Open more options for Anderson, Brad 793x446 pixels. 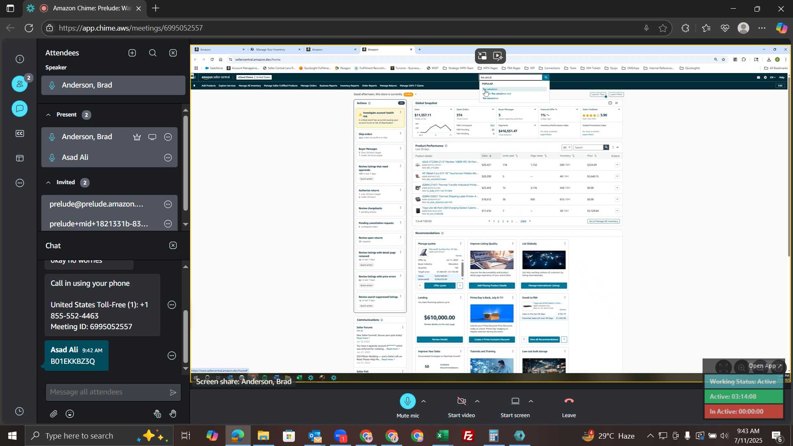click(x=168, y=137)
